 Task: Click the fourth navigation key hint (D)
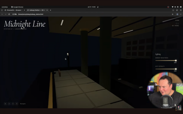point(17,104)
